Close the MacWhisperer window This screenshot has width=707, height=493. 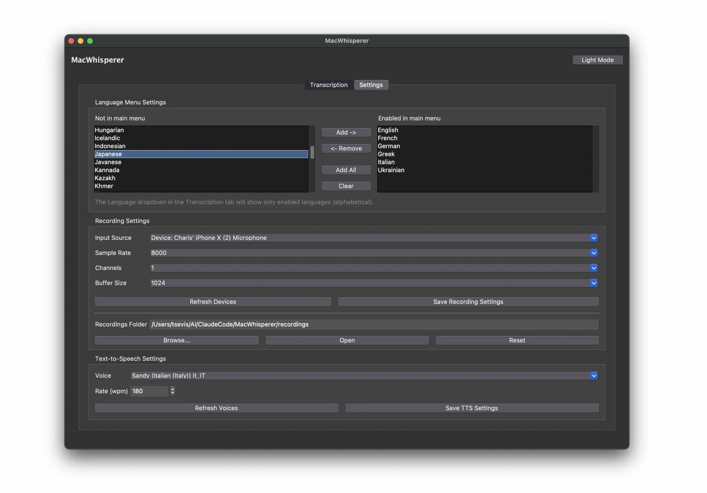pos(71,41)
